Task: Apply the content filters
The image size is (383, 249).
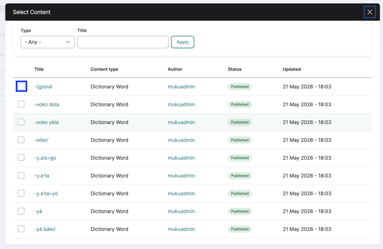Action: pyautogui.click(x=183, y=42)
